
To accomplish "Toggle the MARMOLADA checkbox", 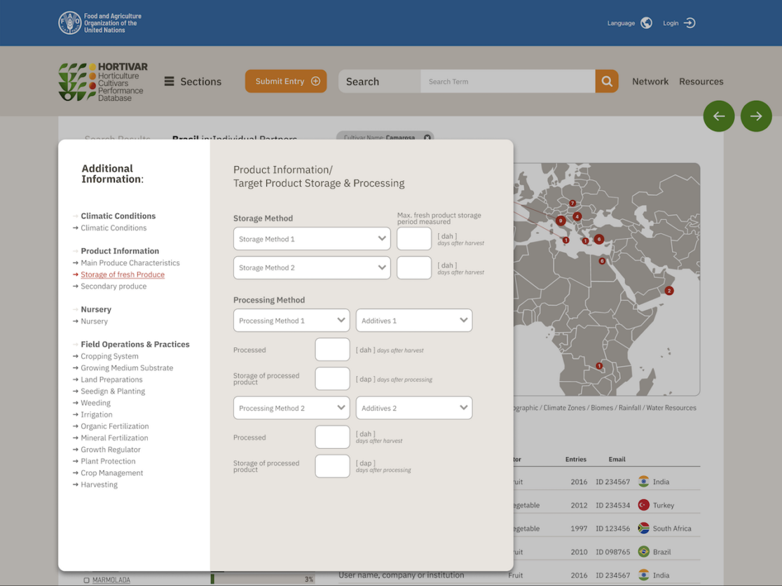I will click(x=87, y=580).
